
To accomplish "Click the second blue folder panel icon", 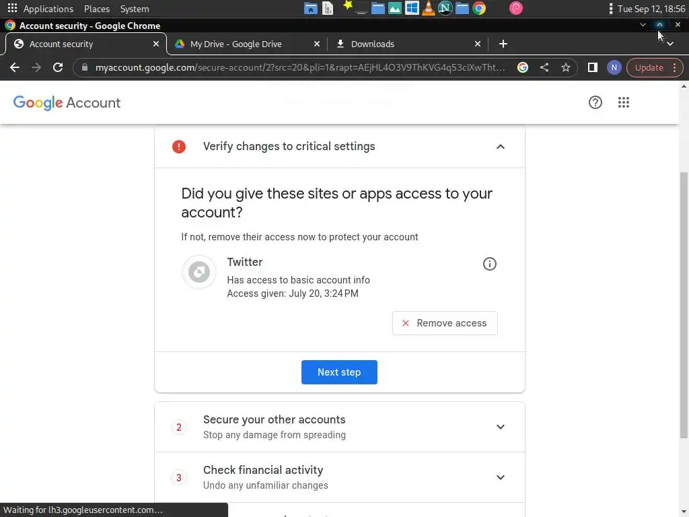I will (x=378, y=8).
